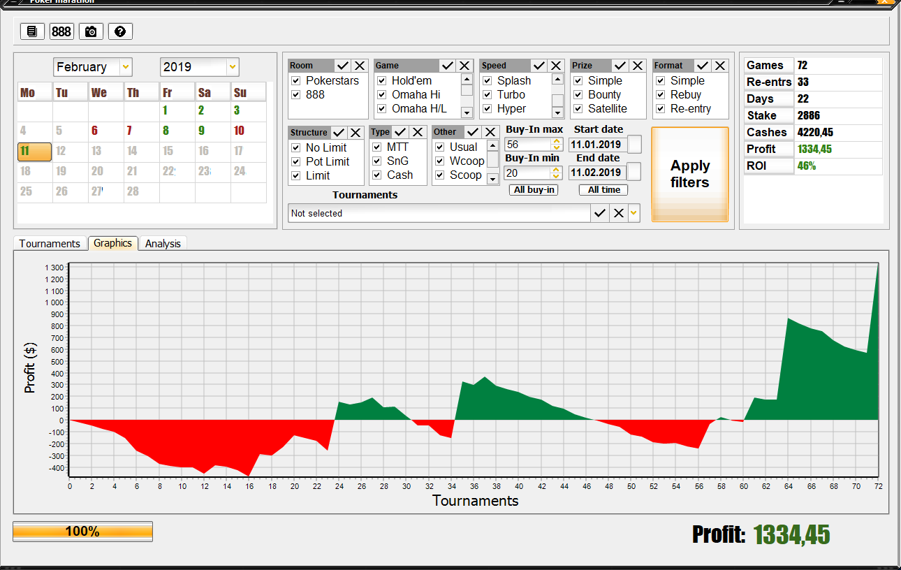Toggle the Pot Limit structure checkbox

(x=296, y=162)
